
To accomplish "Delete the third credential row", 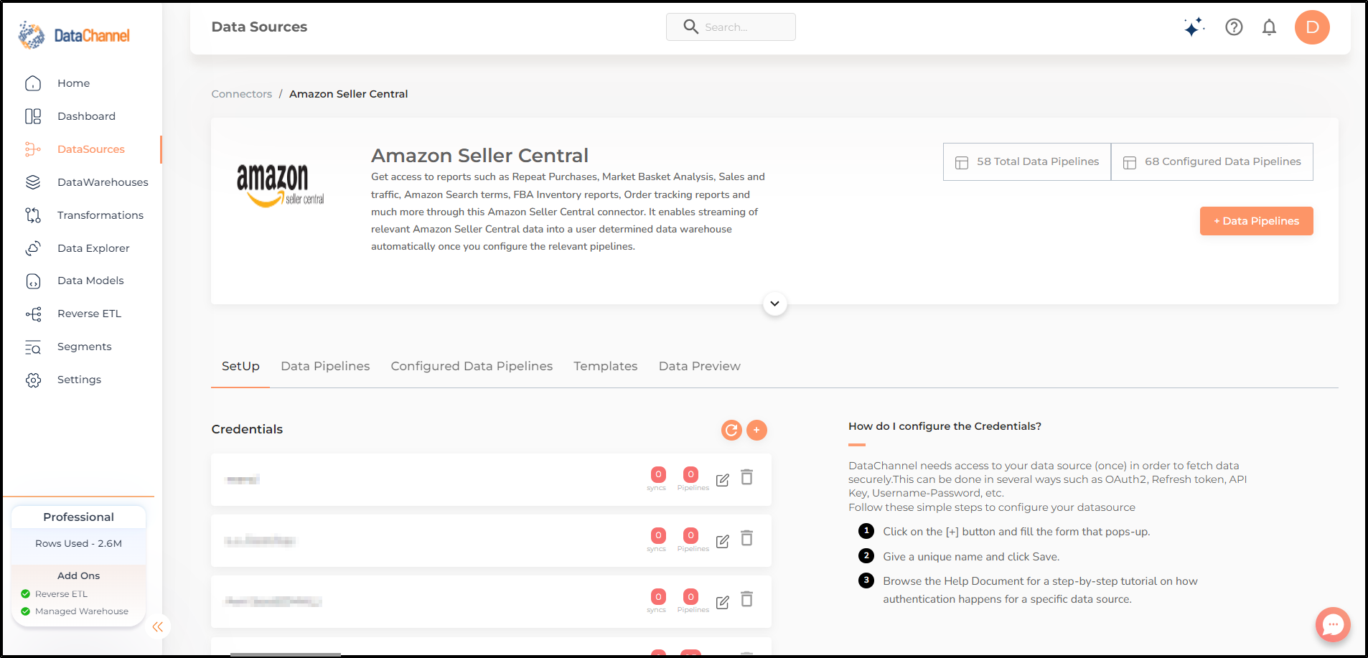I will [746, 599].
